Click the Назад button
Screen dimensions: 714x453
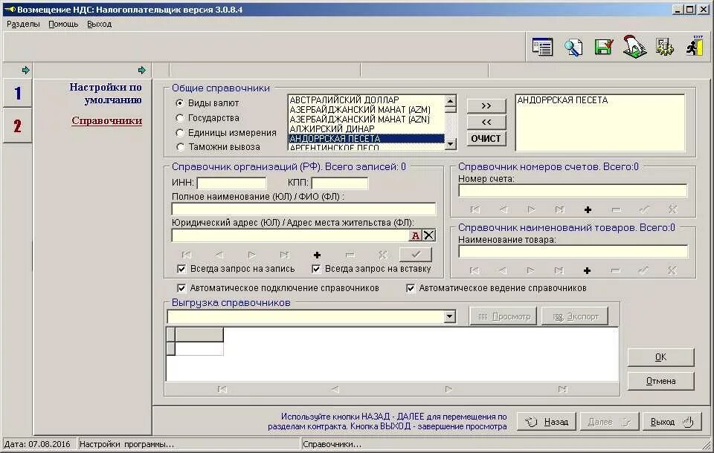click(x=547, y=422)
